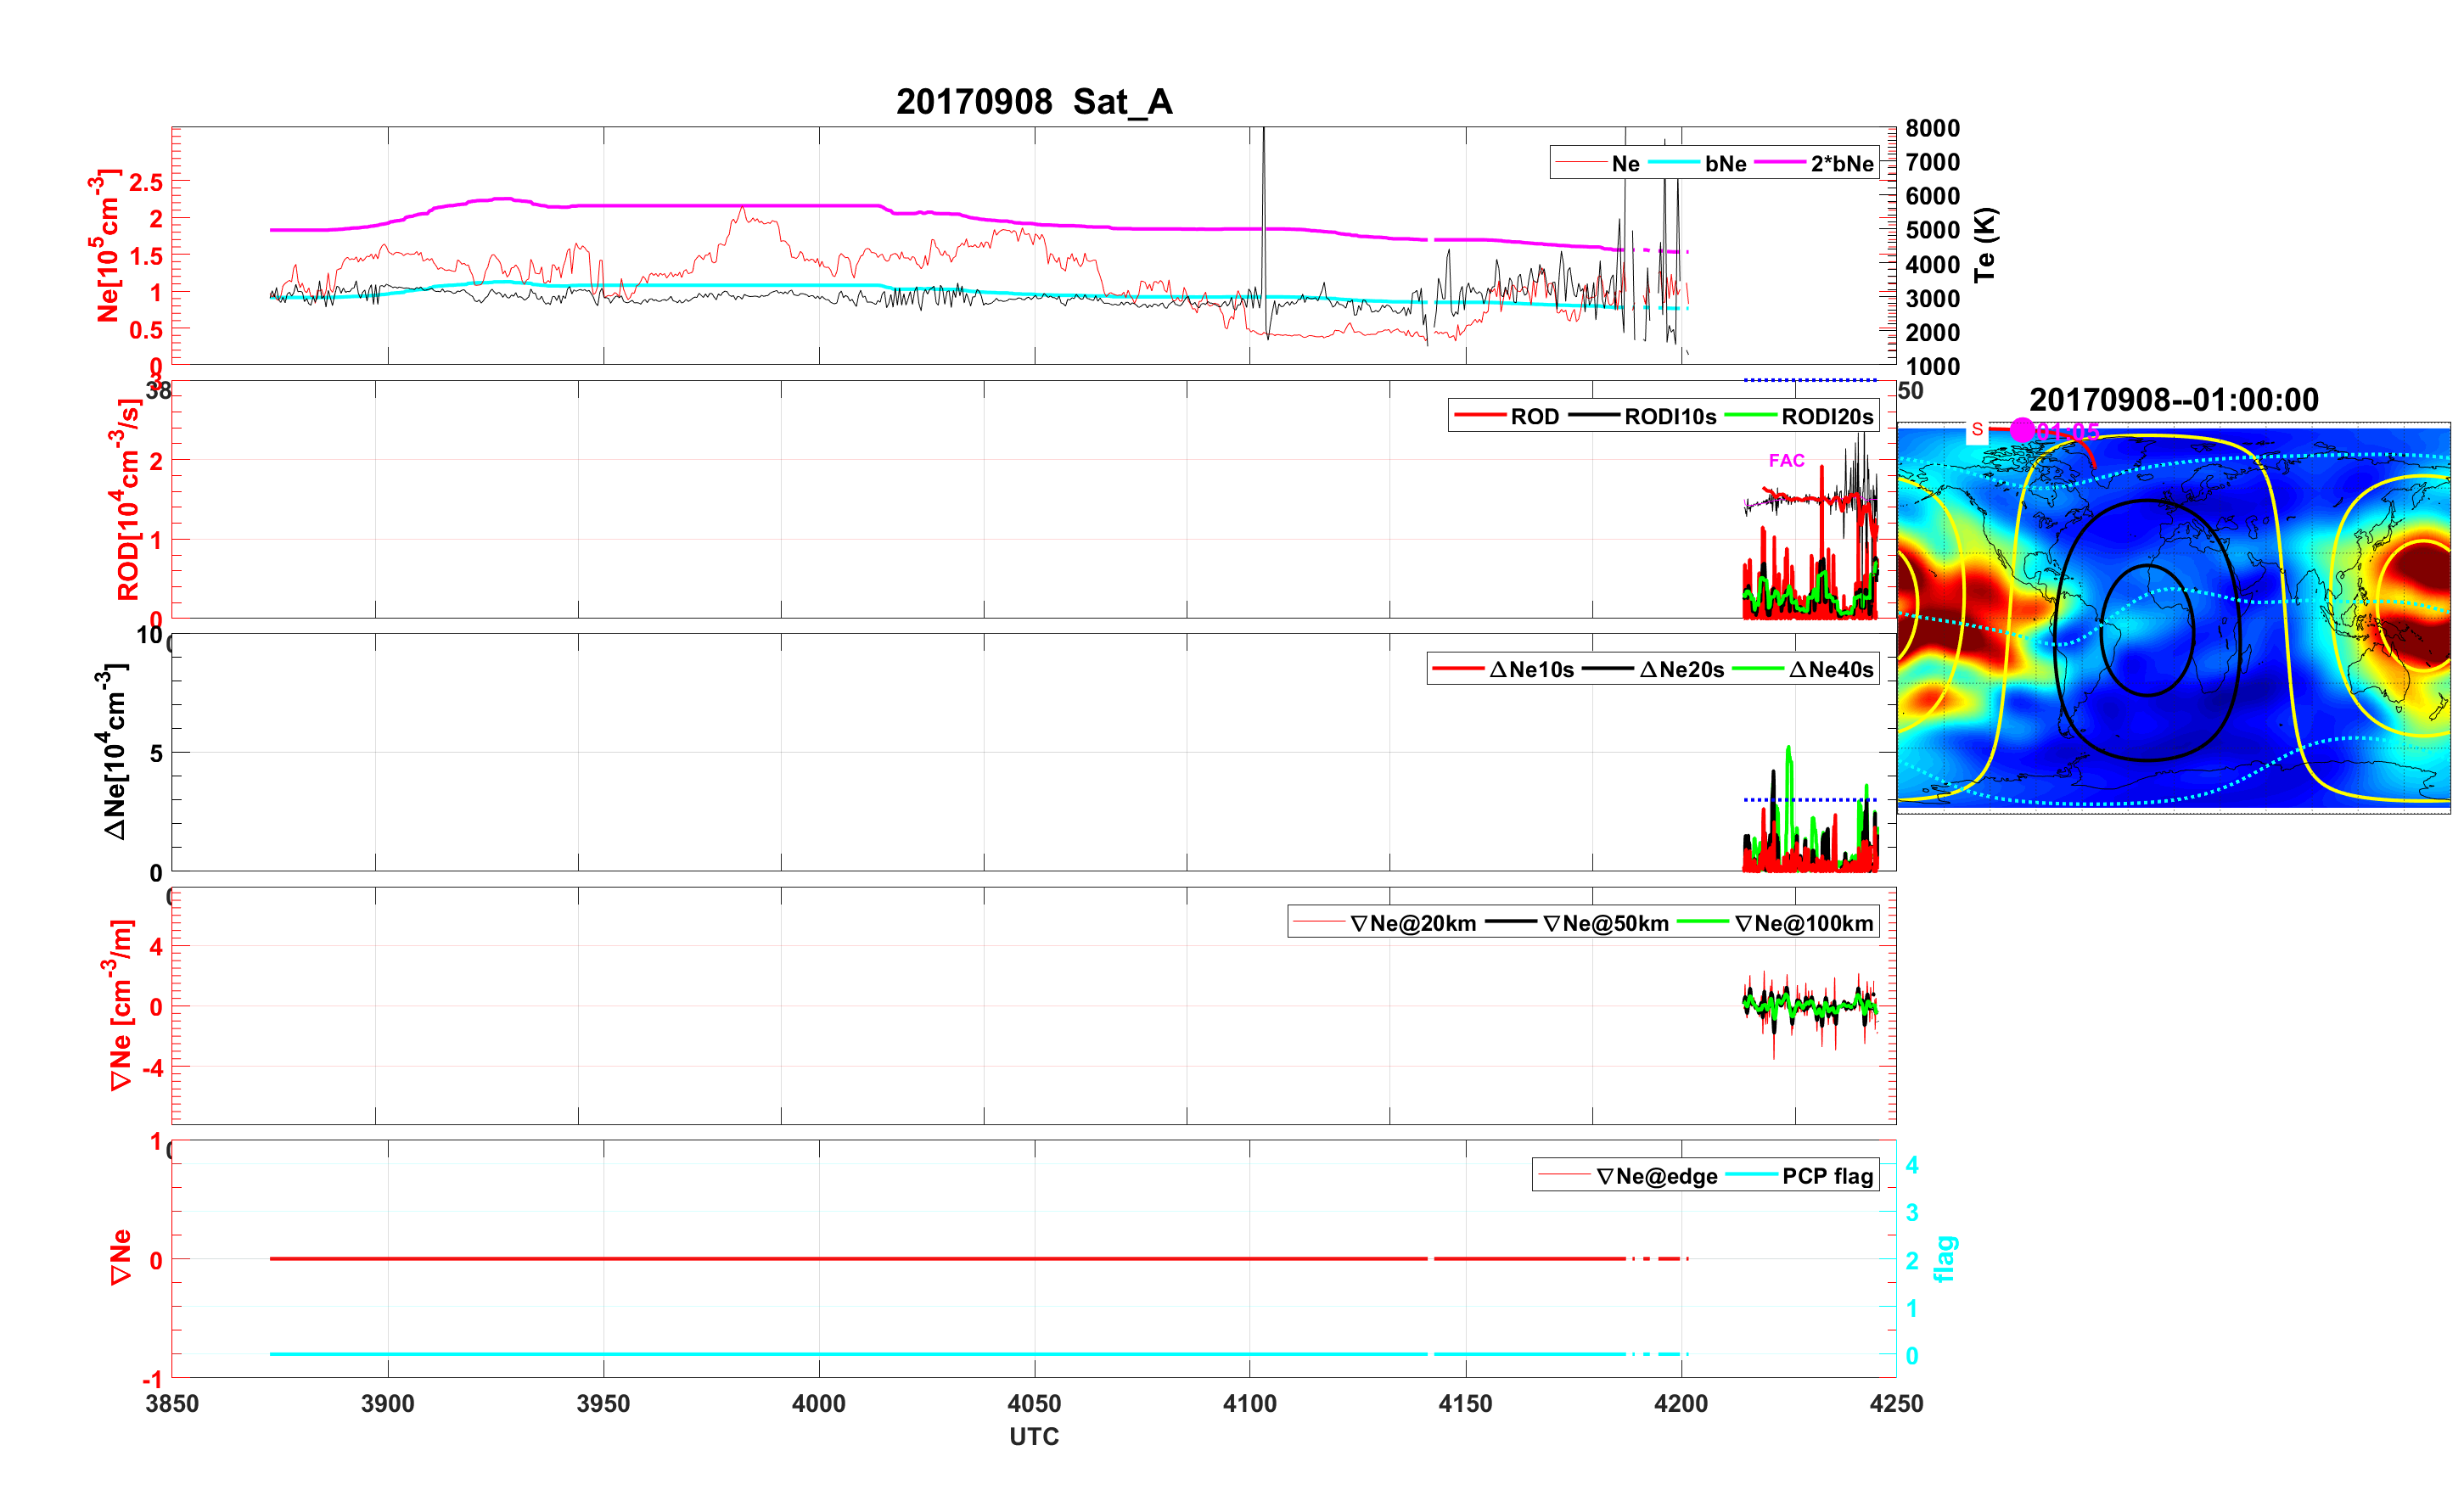Click the 2*bNe magenta legend entry
The height and width of the screenshot is (1490, 2464).
[x=1841, y=164]
